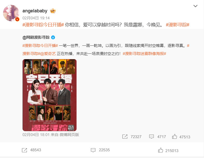Open the post options chevron menu
Viewport: 204px width, 158px height.
(195, 6)
